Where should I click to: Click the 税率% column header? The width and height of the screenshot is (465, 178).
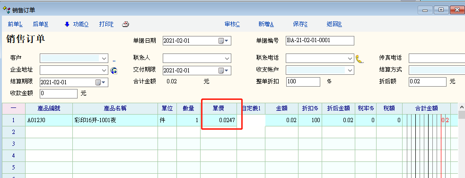(366, 108)
